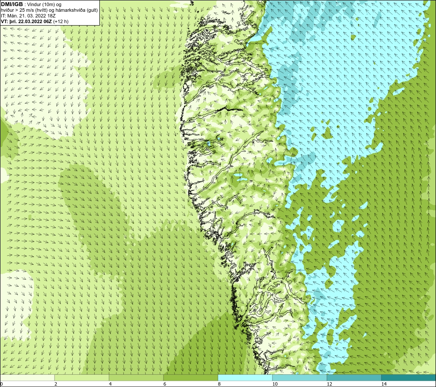
Task: Click the 8–10 m/s light cyan swatch
Action: (x=245, y=378)
